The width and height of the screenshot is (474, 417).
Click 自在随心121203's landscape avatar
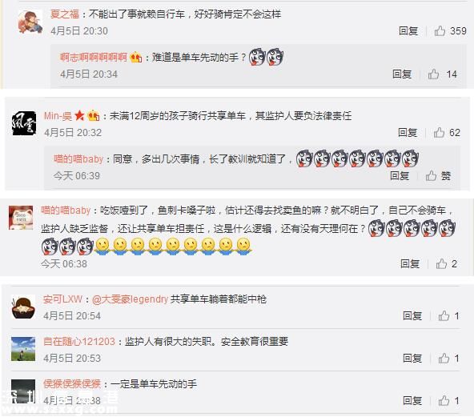(x=23, y=349)
